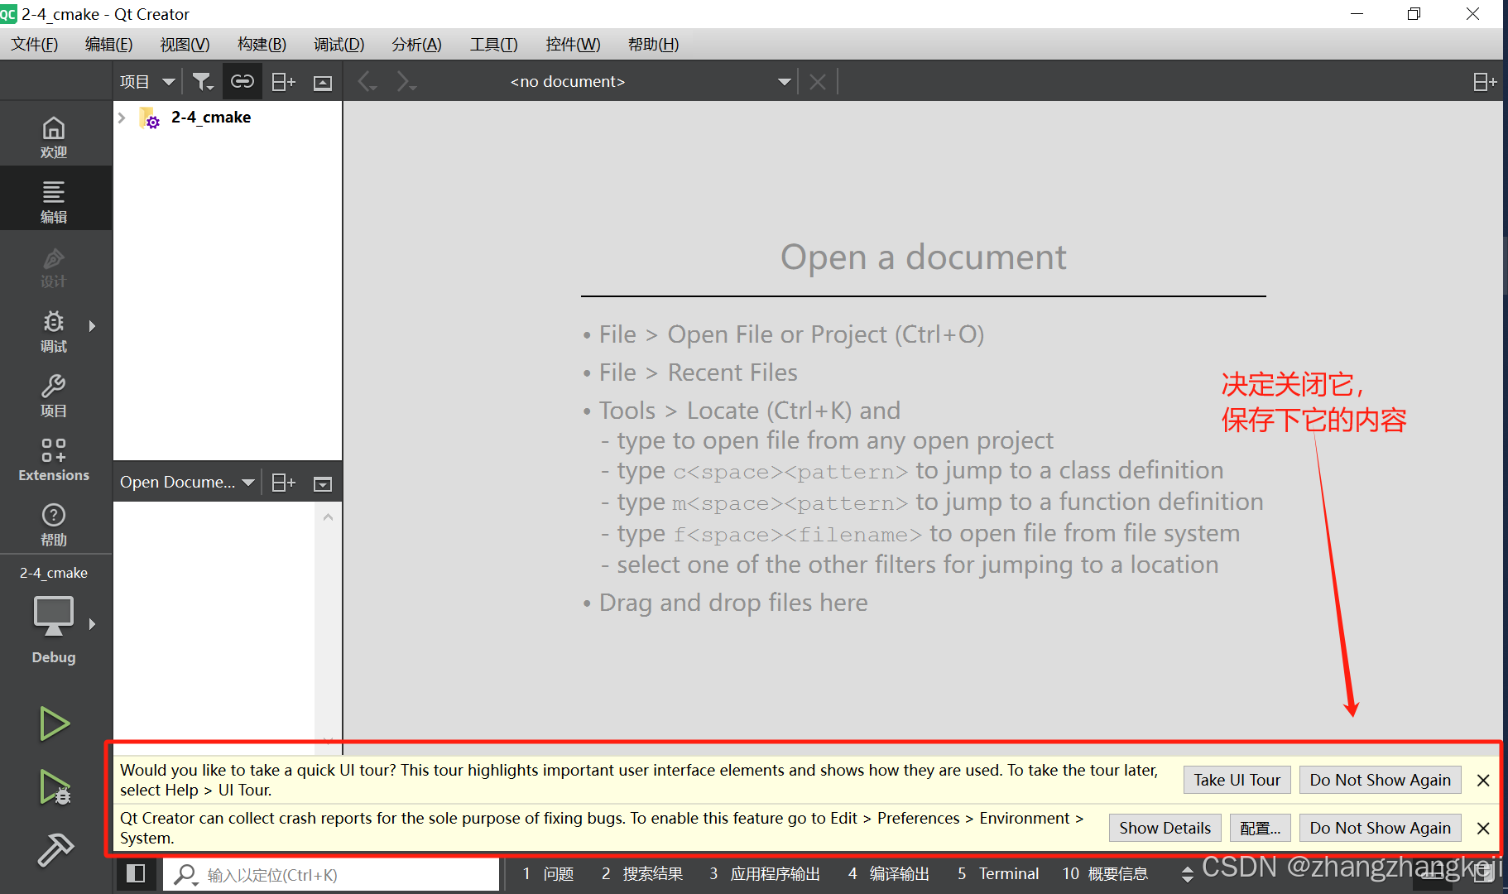Open the 编辑(E) menu
Viewport: 1508px width, 894px height.
[108, 44]
